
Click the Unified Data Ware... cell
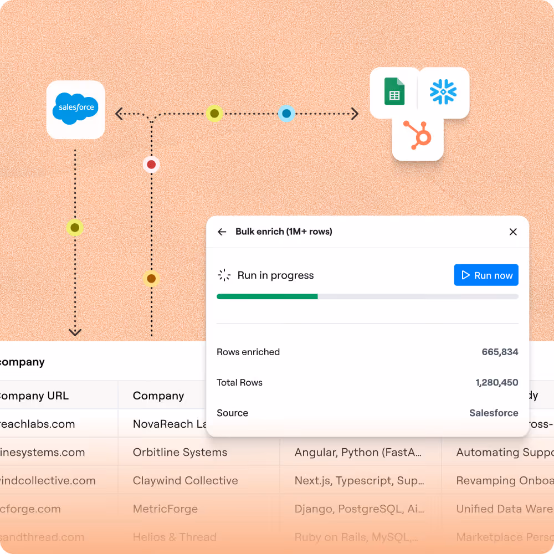[498, 509]
